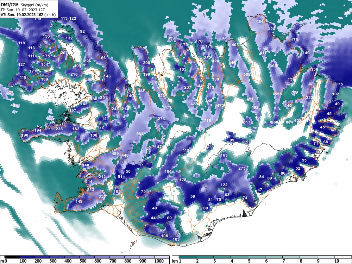
Task: Click visibility value 51 on the map
Action: point(120,177)
